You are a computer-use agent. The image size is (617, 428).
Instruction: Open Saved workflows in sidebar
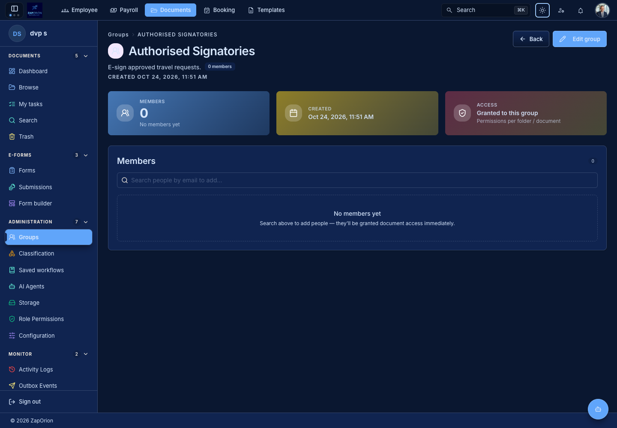[49, 270]
